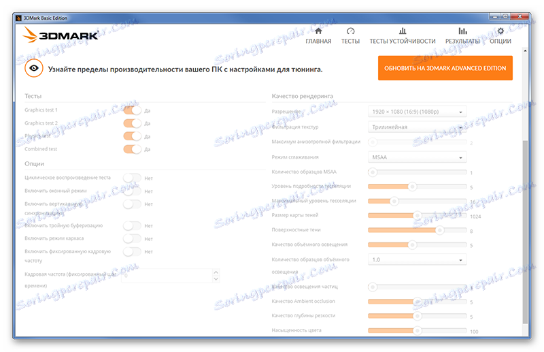The height and width of the screenshot is (352, 544).
Task: Enable Включить оконный режим switch
Action: (x=132, y=191)
